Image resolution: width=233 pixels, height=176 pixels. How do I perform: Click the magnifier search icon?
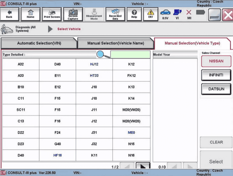coord(103,55)
